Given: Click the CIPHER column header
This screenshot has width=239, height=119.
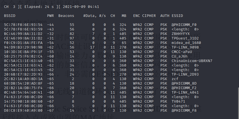Looking at the screenshot, I should tap(149, 16).
